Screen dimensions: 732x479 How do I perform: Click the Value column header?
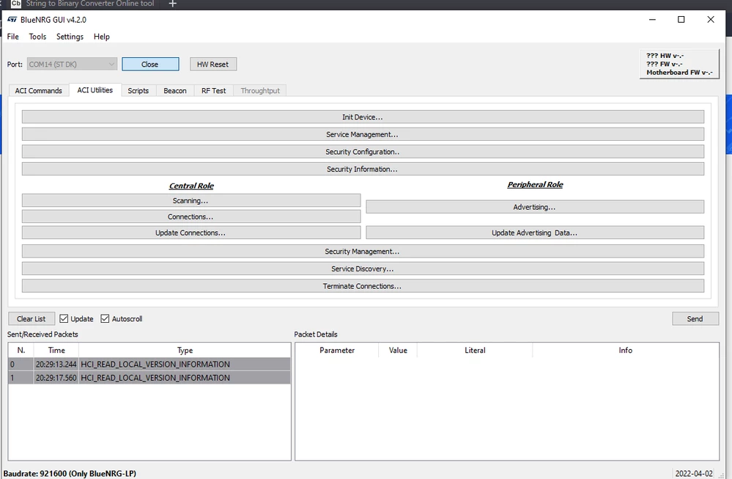point(398,350)
